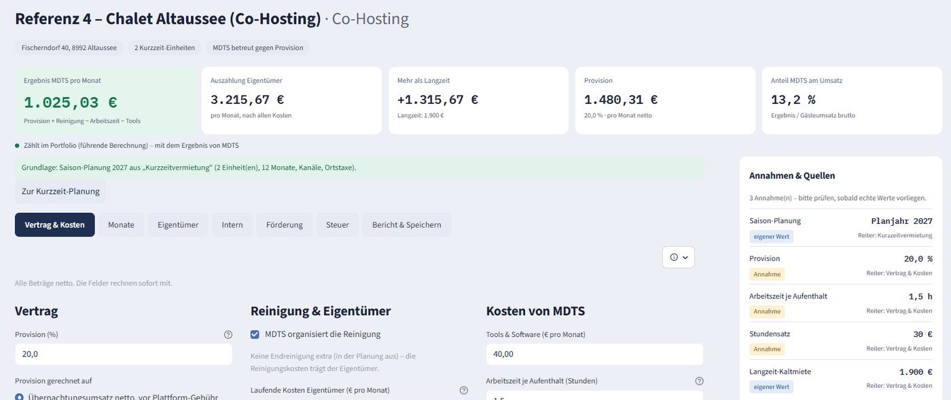Click the Reiter: Kurzzeitvermietung reference
Viewport: 951px width, 400px height.
point(895,235)
